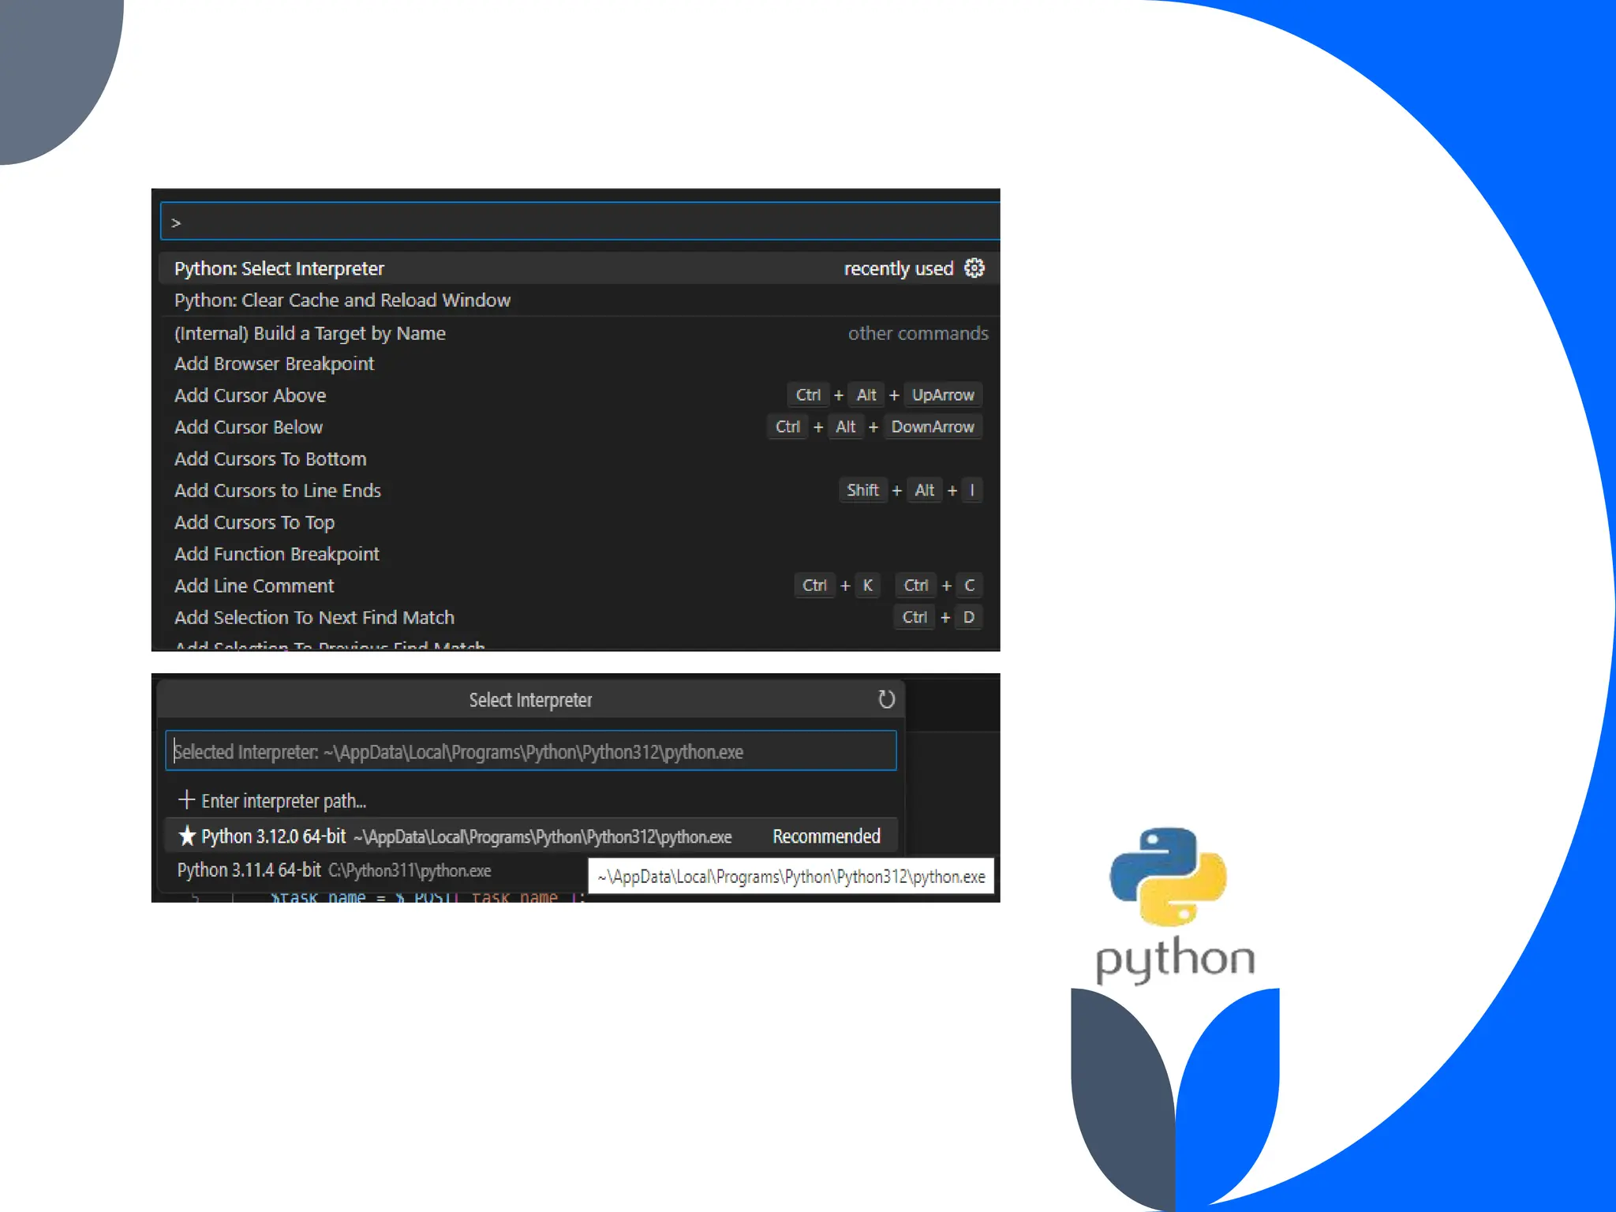Pick the Add Browser Breakpoint command
1616x1212 pixels.
(x=274, y=364)
